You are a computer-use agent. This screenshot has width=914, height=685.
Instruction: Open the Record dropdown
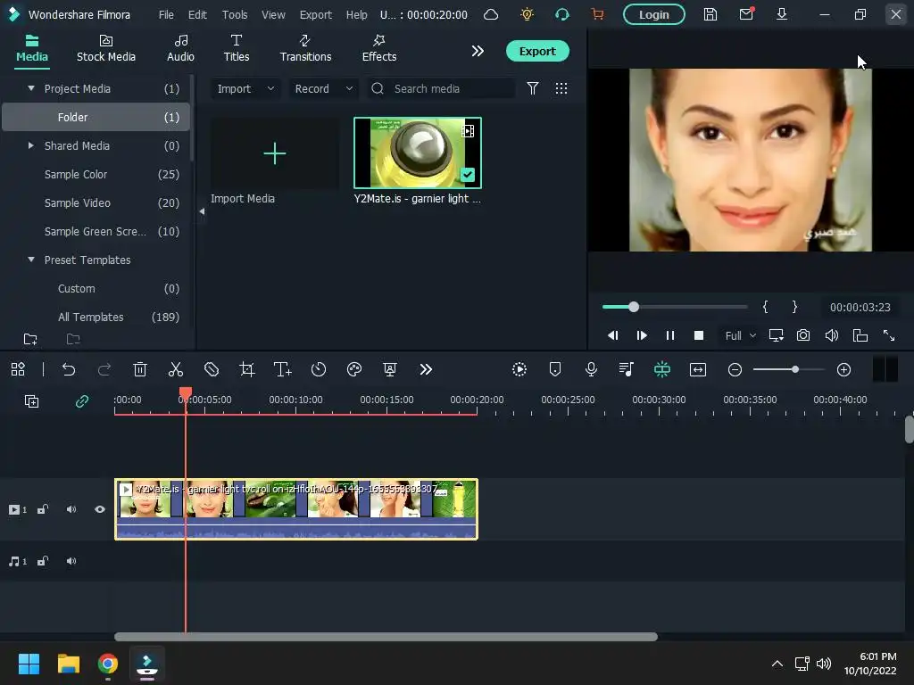323,88
